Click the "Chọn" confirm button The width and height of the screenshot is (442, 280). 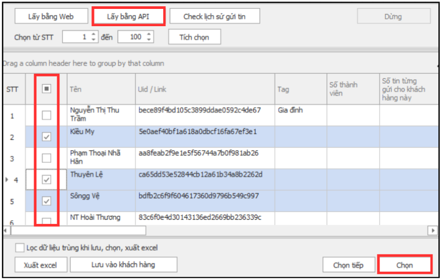(405, 265)
